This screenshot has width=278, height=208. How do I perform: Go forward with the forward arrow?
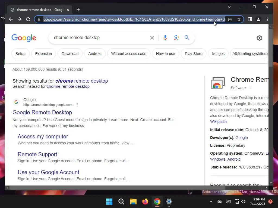(20, 19)
